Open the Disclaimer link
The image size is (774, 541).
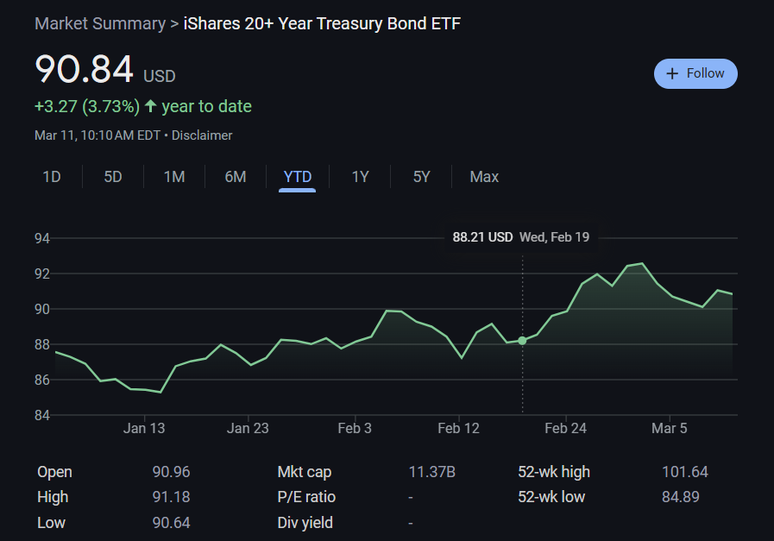coord(202,135)
